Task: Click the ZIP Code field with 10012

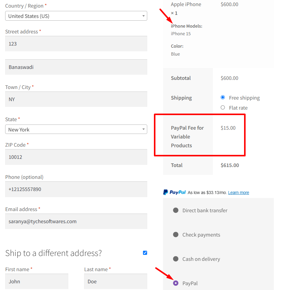Action: (76, 157)
